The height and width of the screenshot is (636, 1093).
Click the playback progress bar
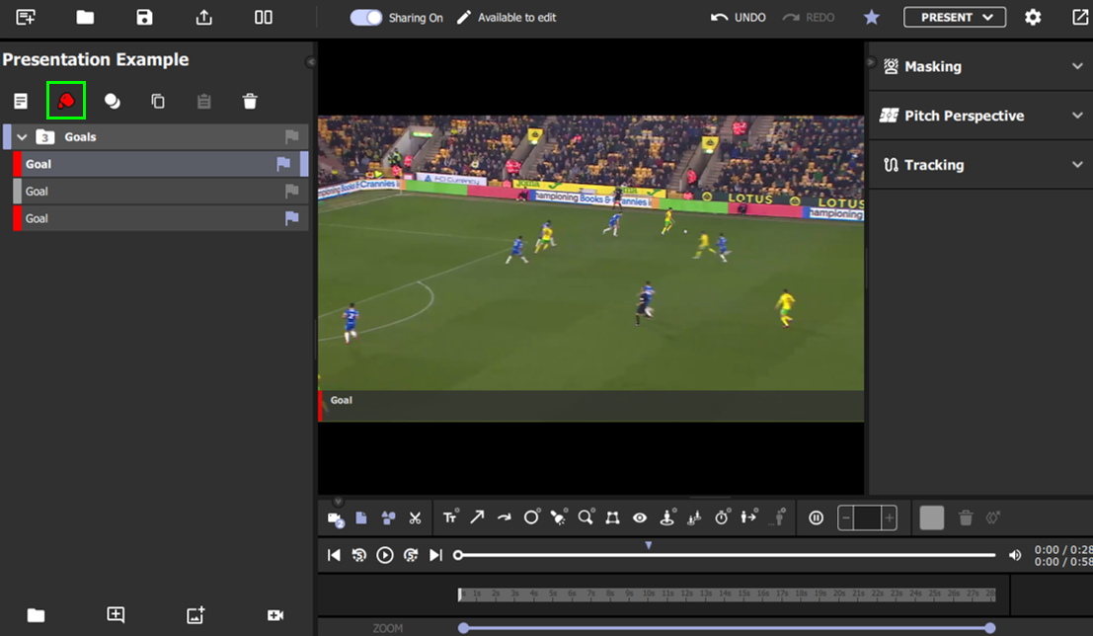pos(725,555)
